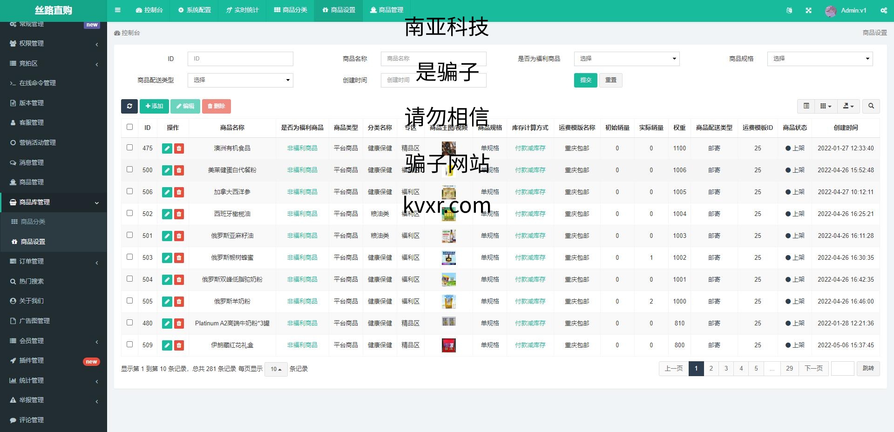Screen dimensions: 894x432
Task: Edit product 503 via the pencil icon
Action: click(x=167, y=258)
